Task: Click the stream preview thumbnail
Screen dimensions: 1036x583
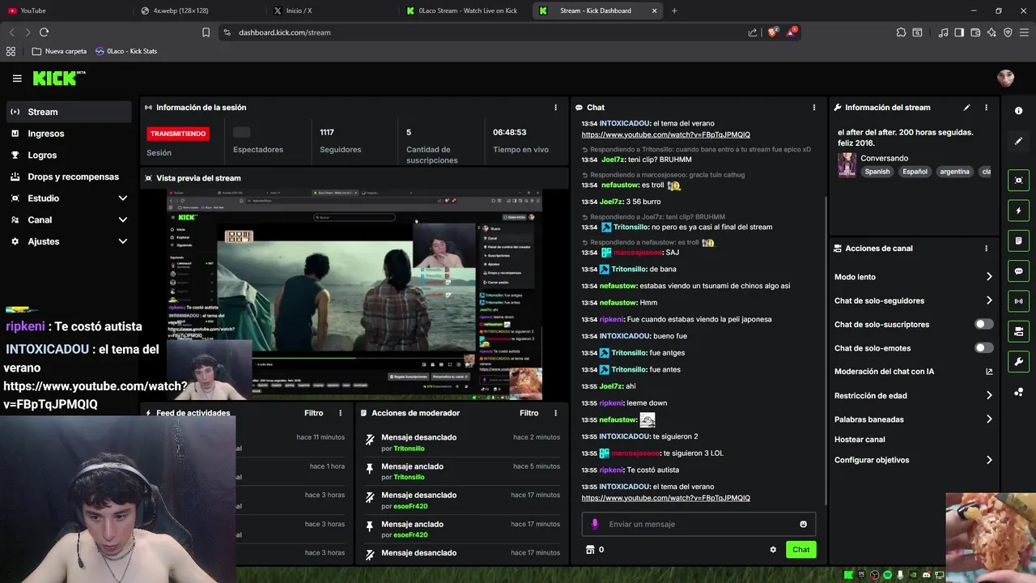Action: [355, 295]
